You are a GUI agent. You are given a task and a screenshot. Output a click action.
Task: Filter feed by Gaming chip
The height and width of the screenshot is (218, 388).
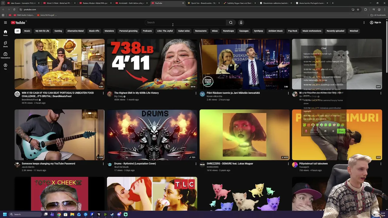point(58,31)
